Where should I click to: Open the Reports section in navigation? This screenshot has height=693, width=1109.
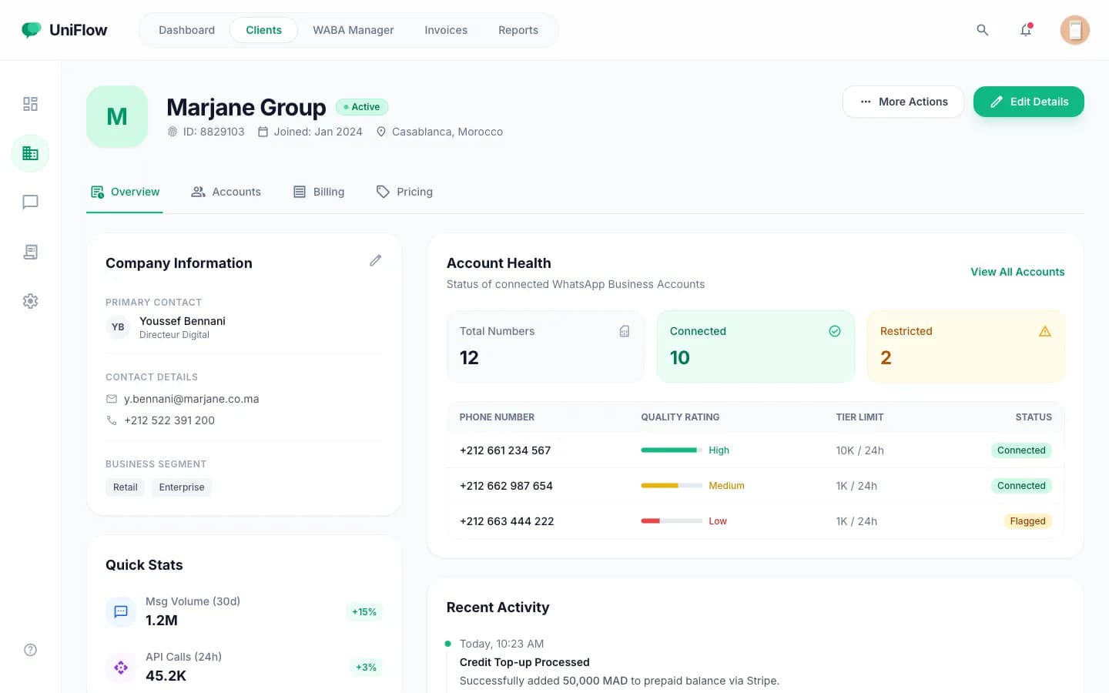pyautogui.click(x=518, y=30)
